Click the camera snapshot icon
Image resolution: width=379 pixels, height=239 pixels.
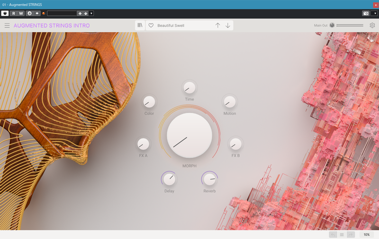click(x=366, y=13)
